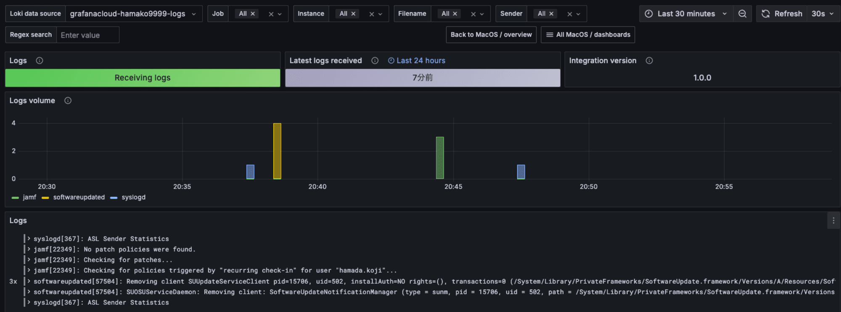Expand the Instance filter dropdown chevron
The height and width of the screenshot is (312, 841).
(381, 14)
